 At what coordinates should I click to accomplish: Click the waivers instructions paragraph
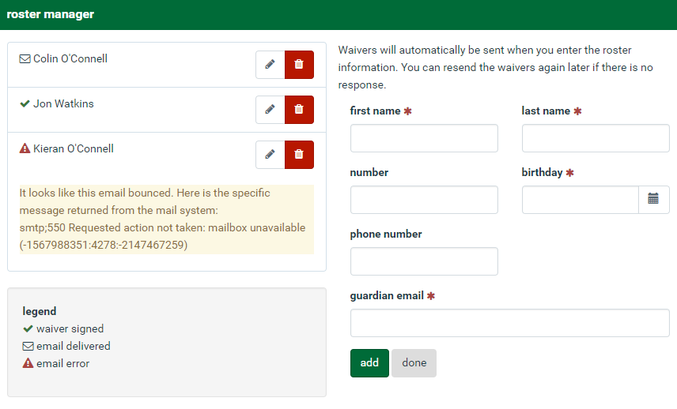495,67
